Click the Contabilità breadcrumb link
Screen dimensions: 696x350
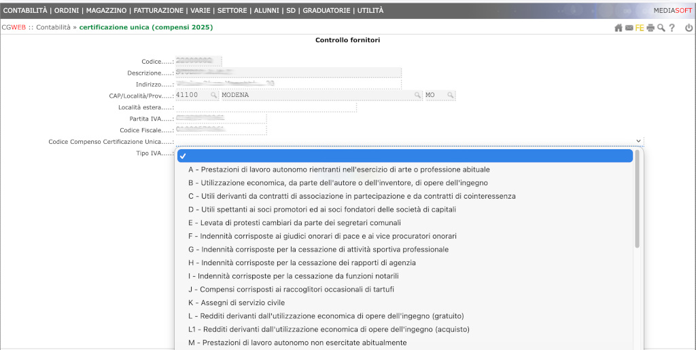coord(53,28)
